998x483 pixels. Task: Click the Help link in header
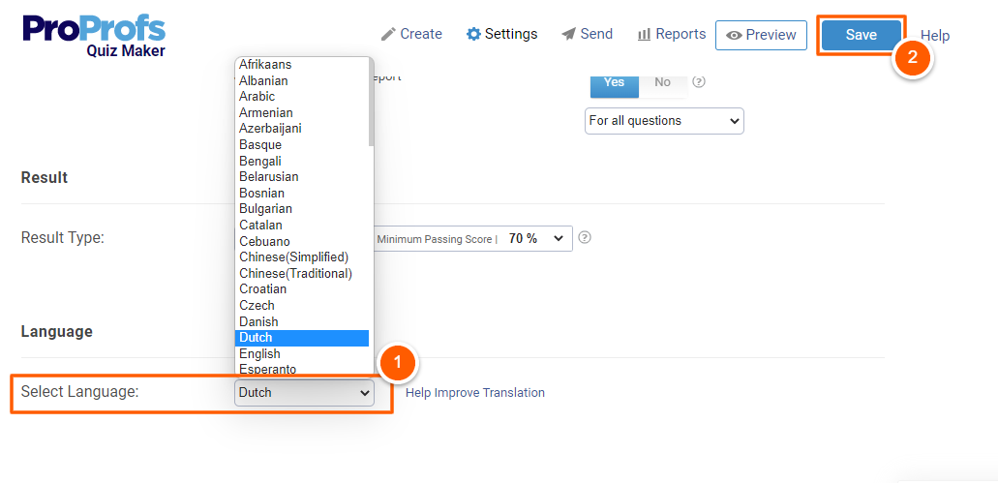click(934, 36)
